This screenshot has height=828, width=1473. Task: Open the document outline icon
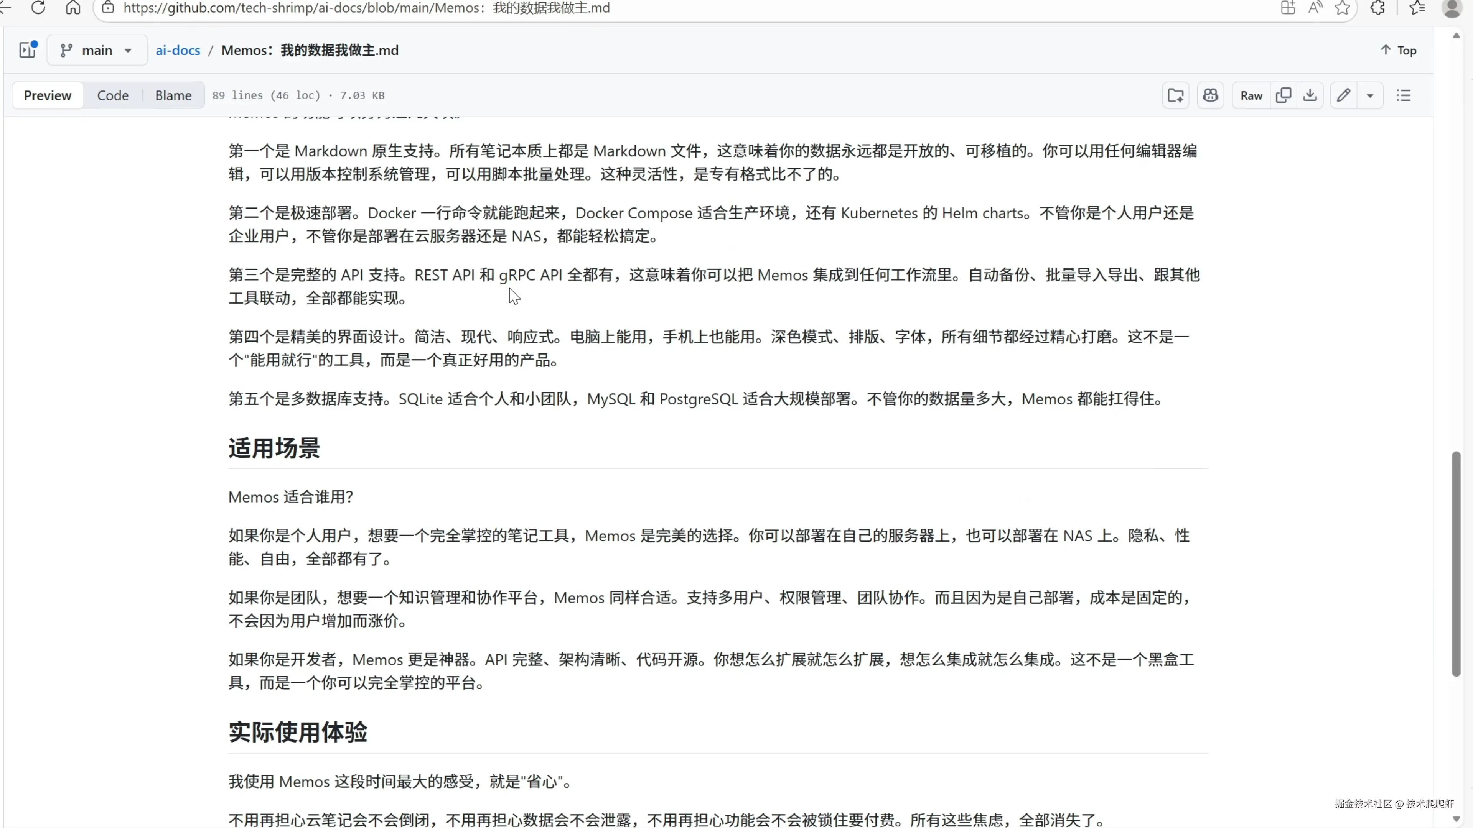[1404, 95]
